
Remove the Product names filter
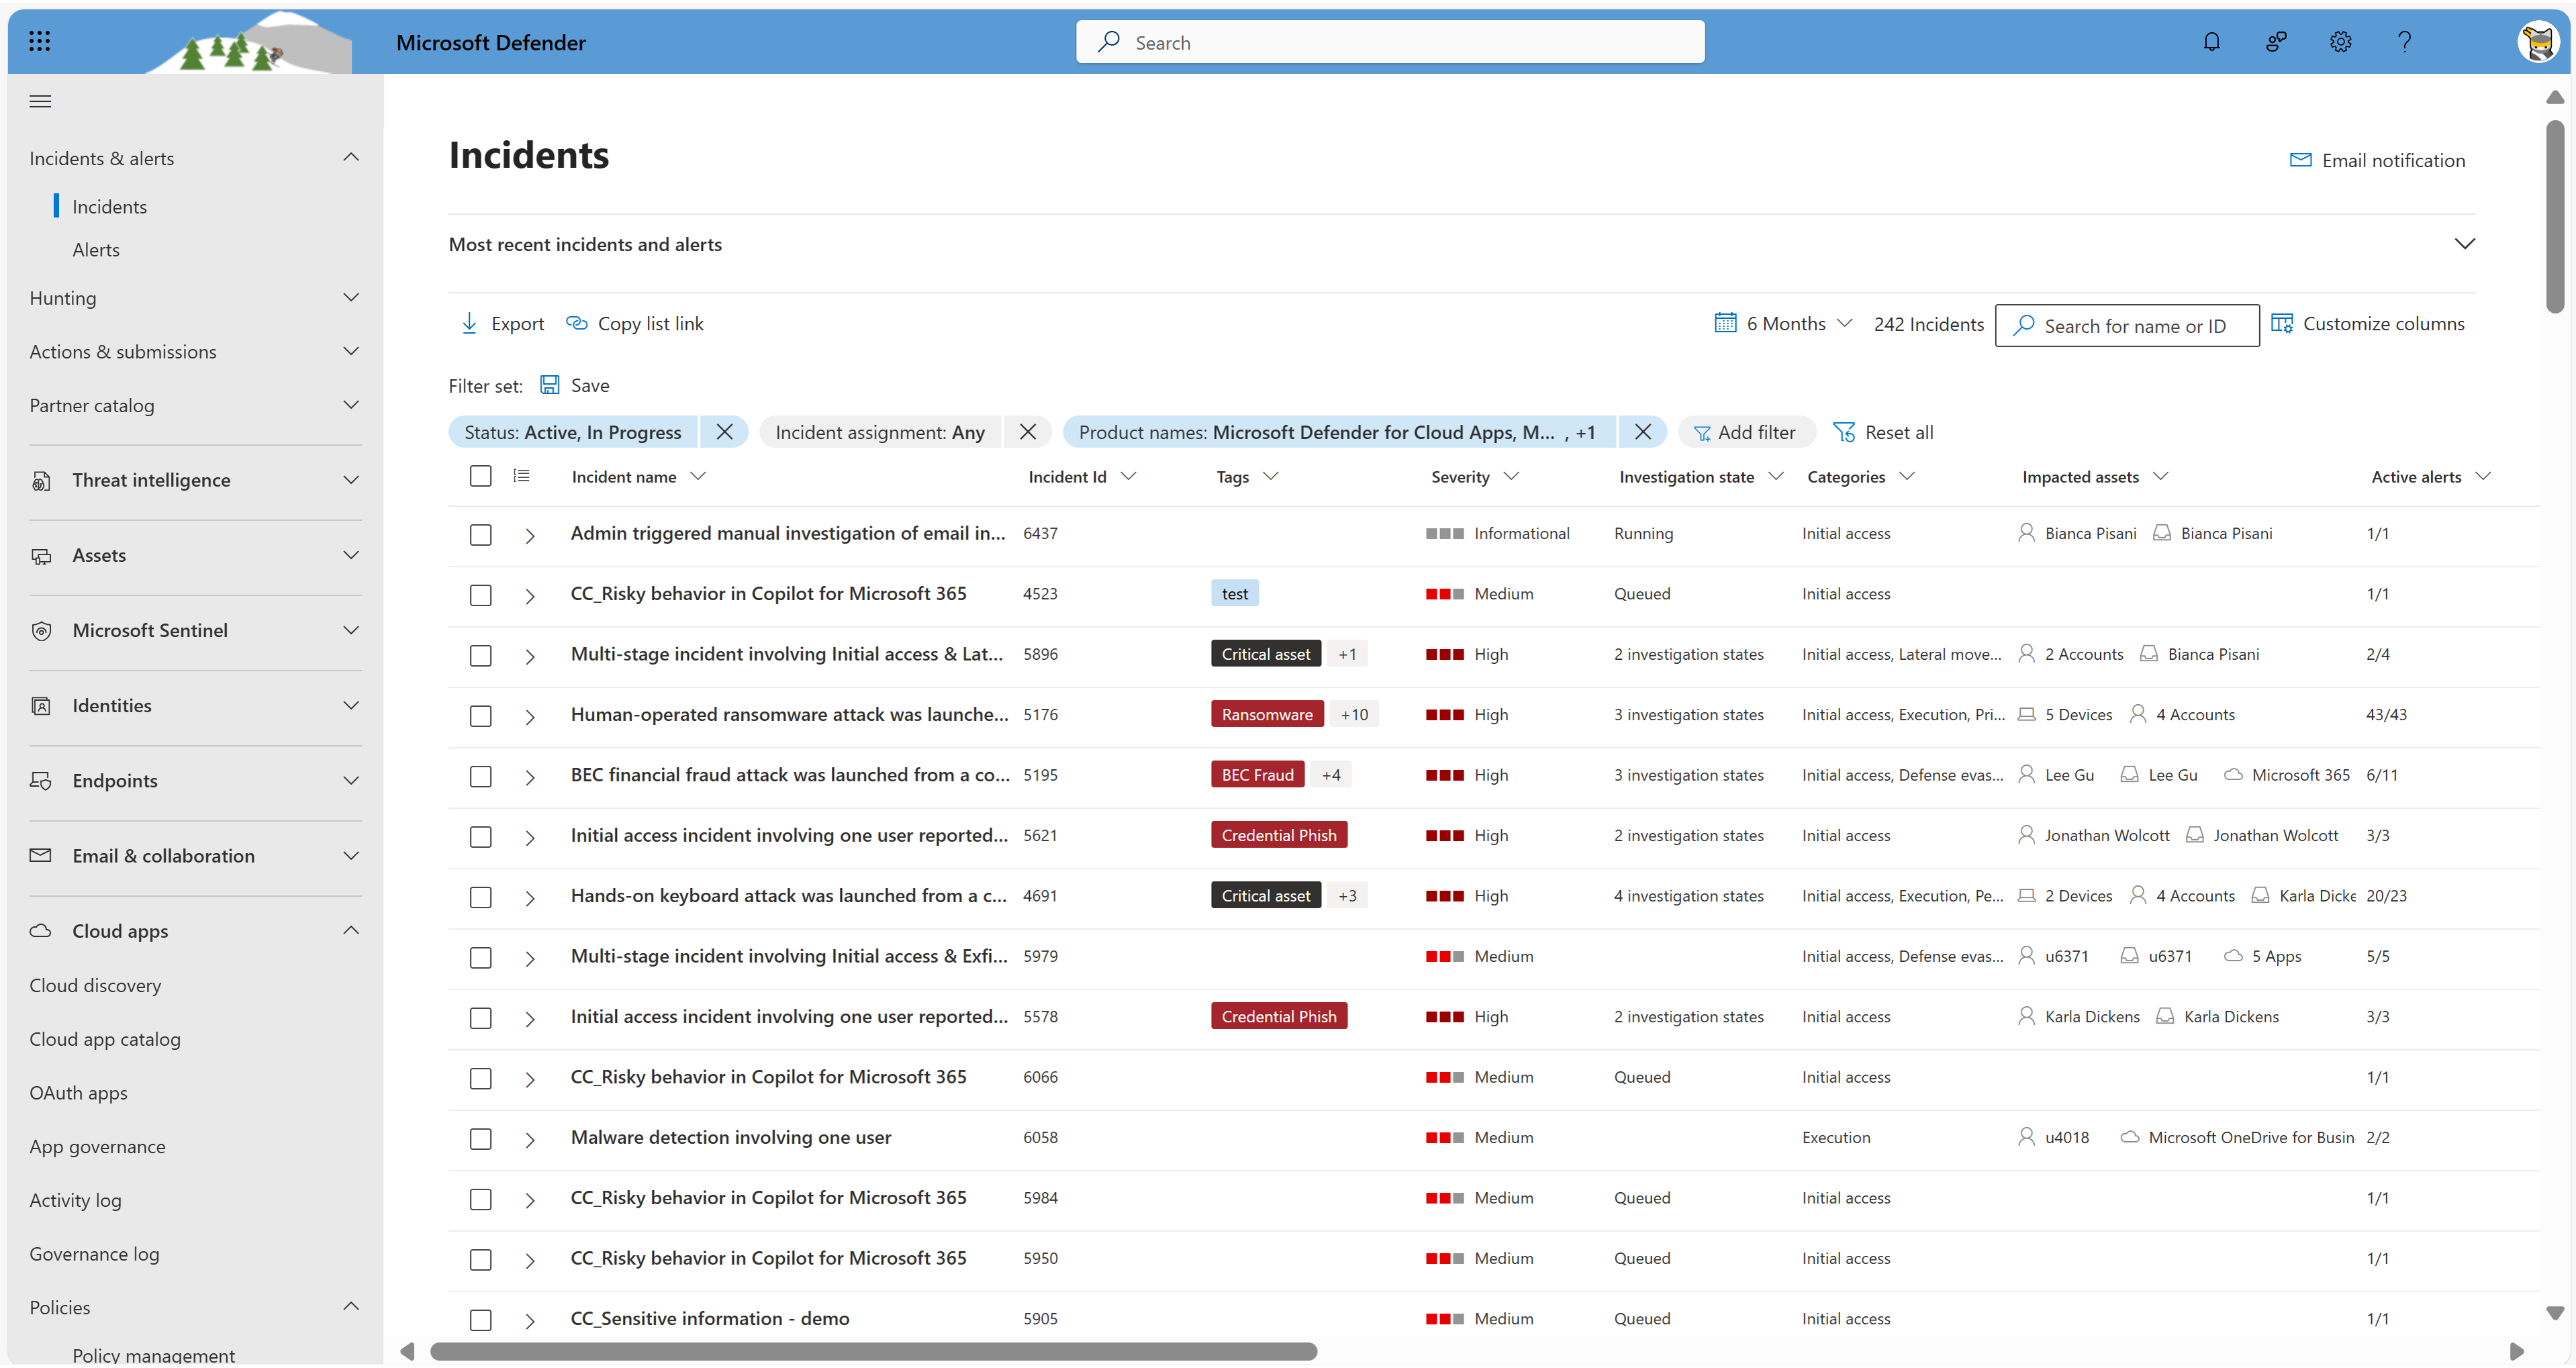coord(1642,432)
